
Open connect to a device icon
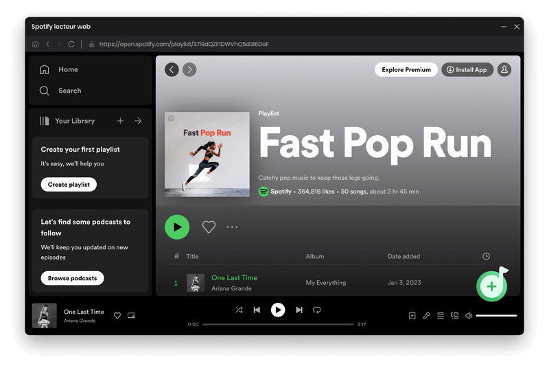click(x=454, y=316)
